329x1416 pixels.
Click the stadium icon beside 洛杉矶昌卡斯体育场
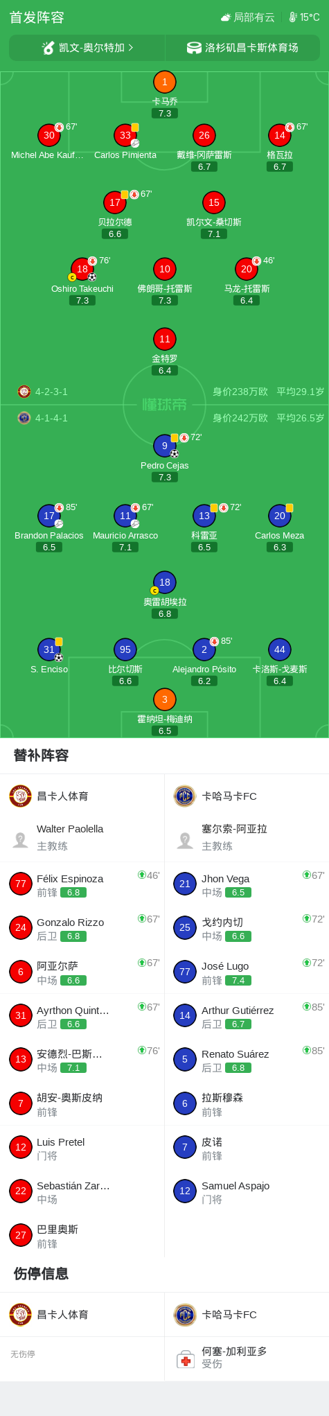pos(194,48)
